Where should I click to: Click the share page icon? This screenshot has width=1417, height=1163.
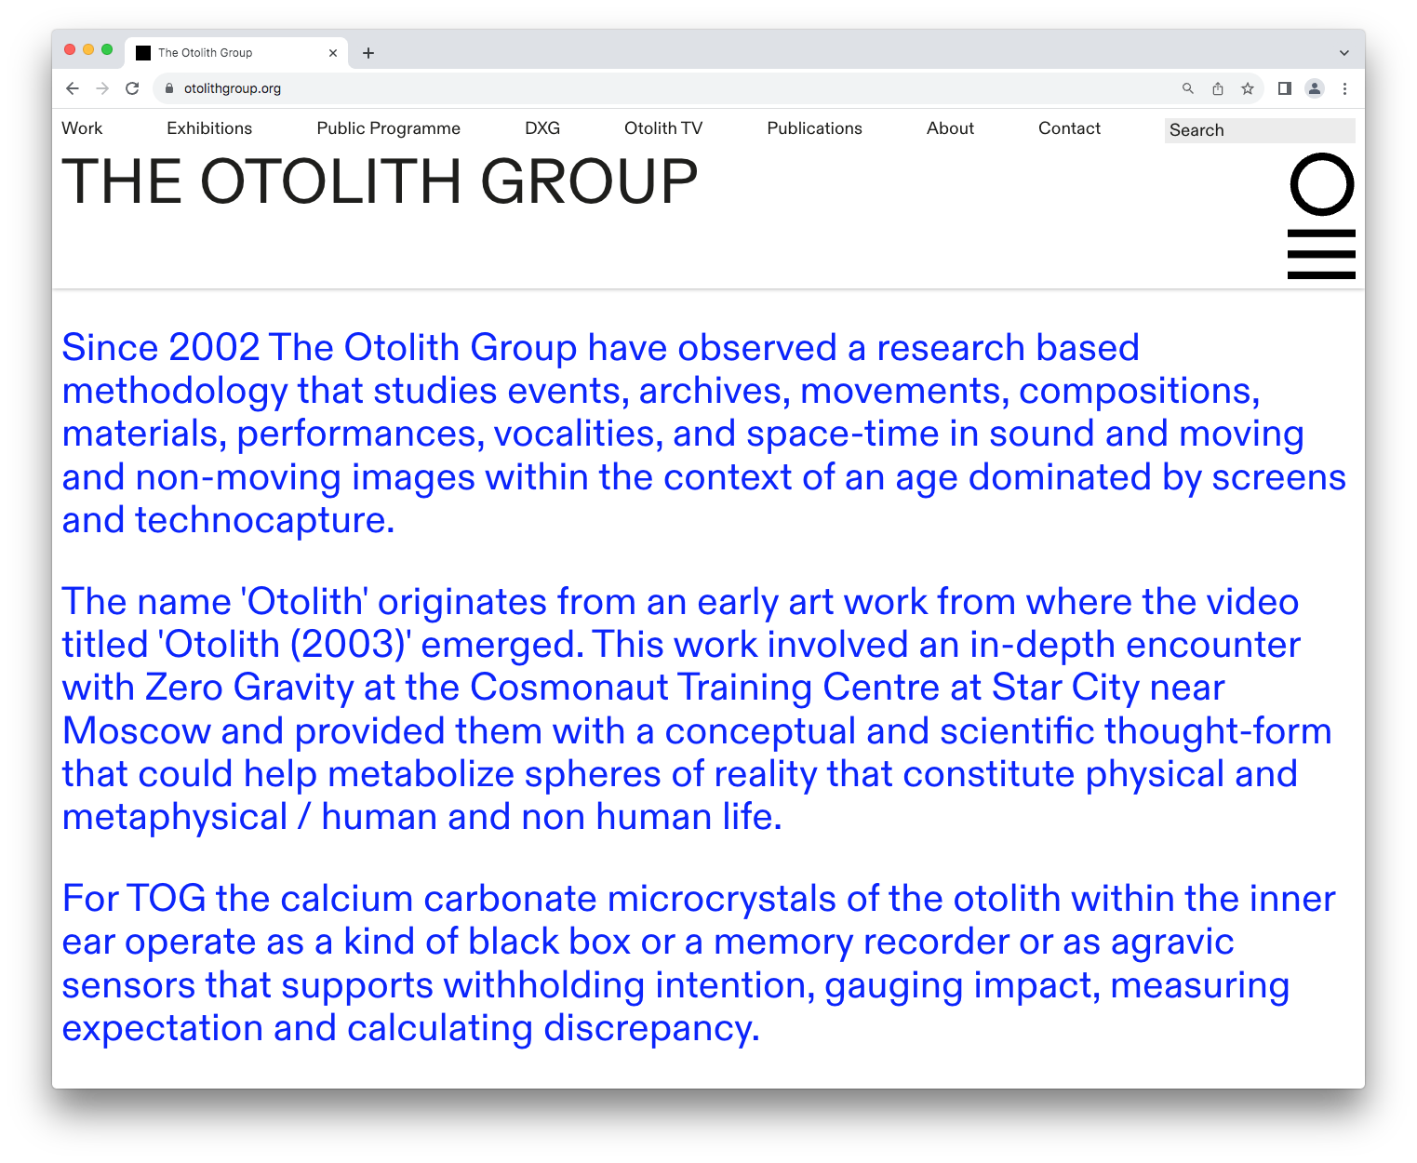point(1218,88)
